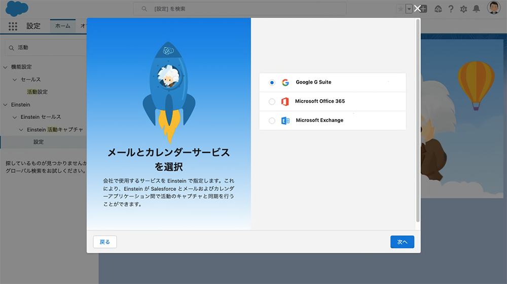Click the Microsoft Office 365 label text

point(320,101)
